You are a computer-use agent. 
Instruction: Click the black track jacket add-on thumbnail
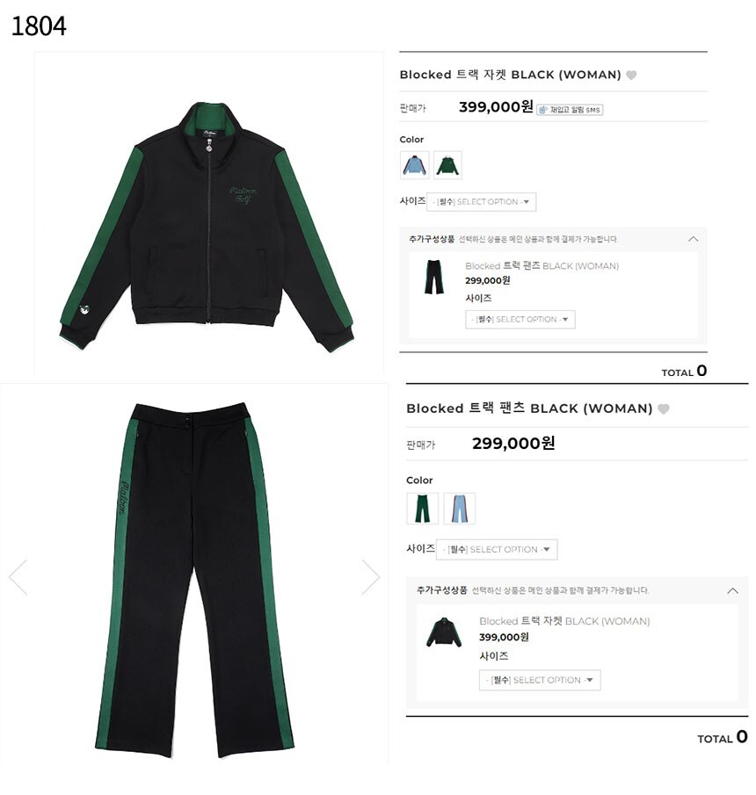444,632
